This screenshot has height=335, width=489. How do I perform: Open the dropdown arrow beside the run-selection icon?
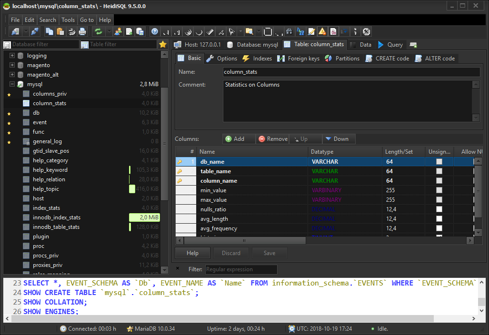240,31
